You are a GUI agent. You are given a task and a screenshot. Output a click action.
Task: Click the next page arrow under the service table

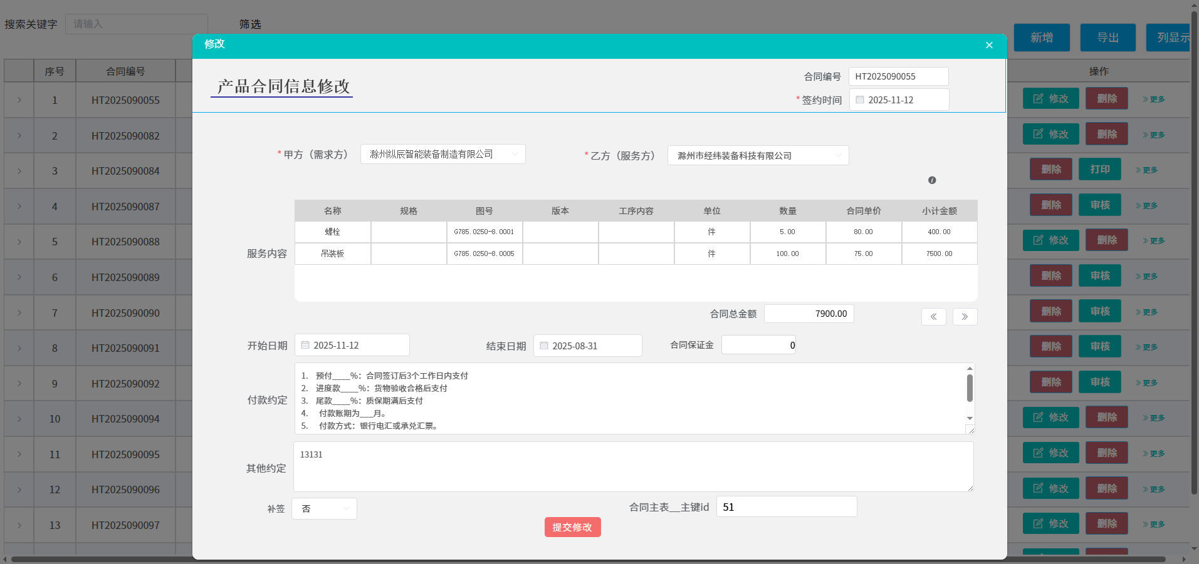(x=964, y=317)
